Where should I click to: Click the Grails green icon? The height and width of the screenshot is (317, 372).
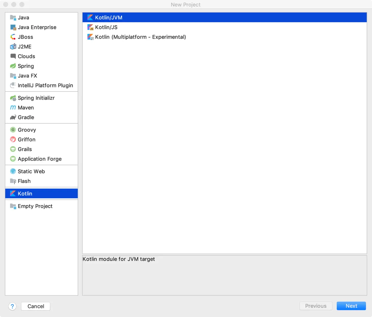point(13,149)
